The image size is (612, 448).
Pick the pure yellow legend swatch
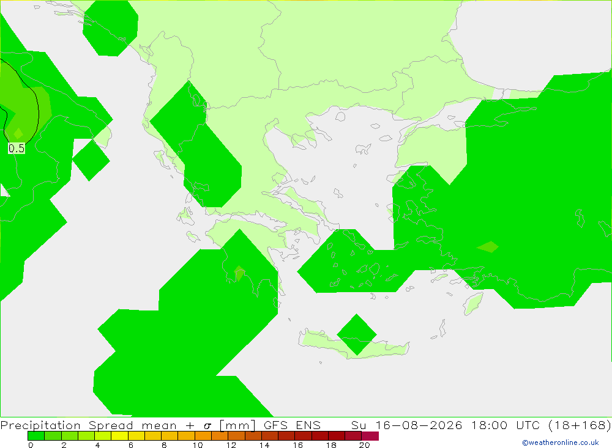tap(119, 436)
